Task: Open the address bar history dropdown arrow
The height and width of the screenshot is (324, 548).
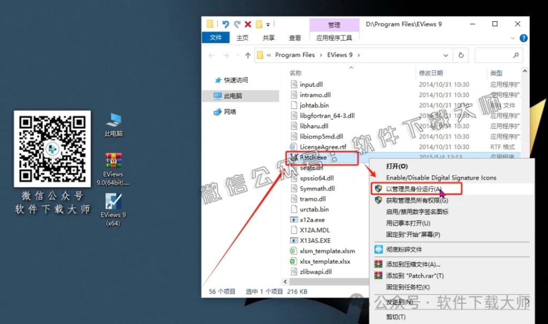Action: (446, 56)
